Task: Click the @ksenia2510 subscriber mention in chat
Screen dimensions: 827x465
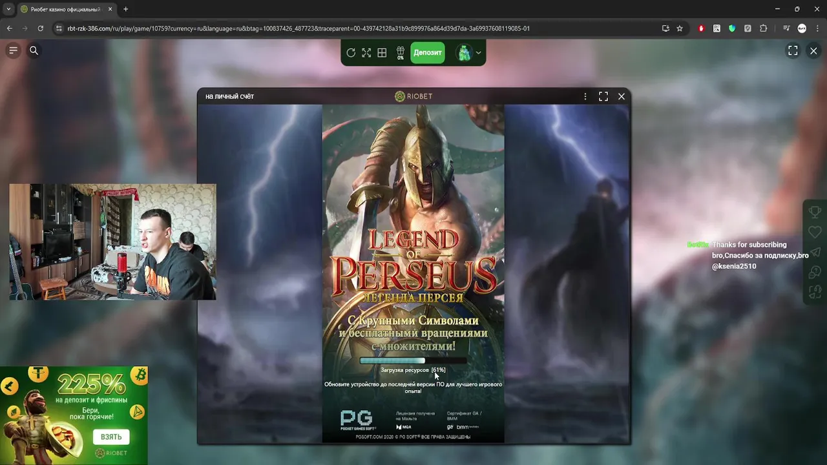Action: coord(734,266)
